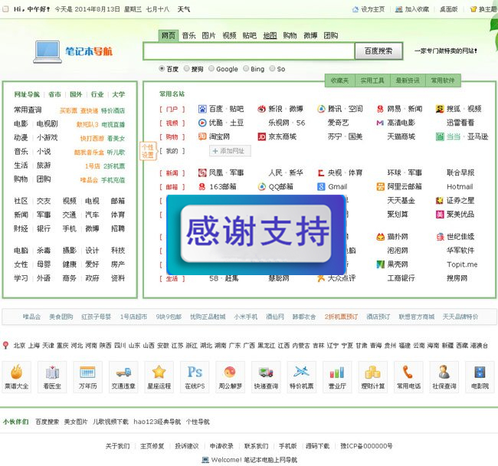Click the Youku play icon beside 优酷

click(x=202, y=123)
